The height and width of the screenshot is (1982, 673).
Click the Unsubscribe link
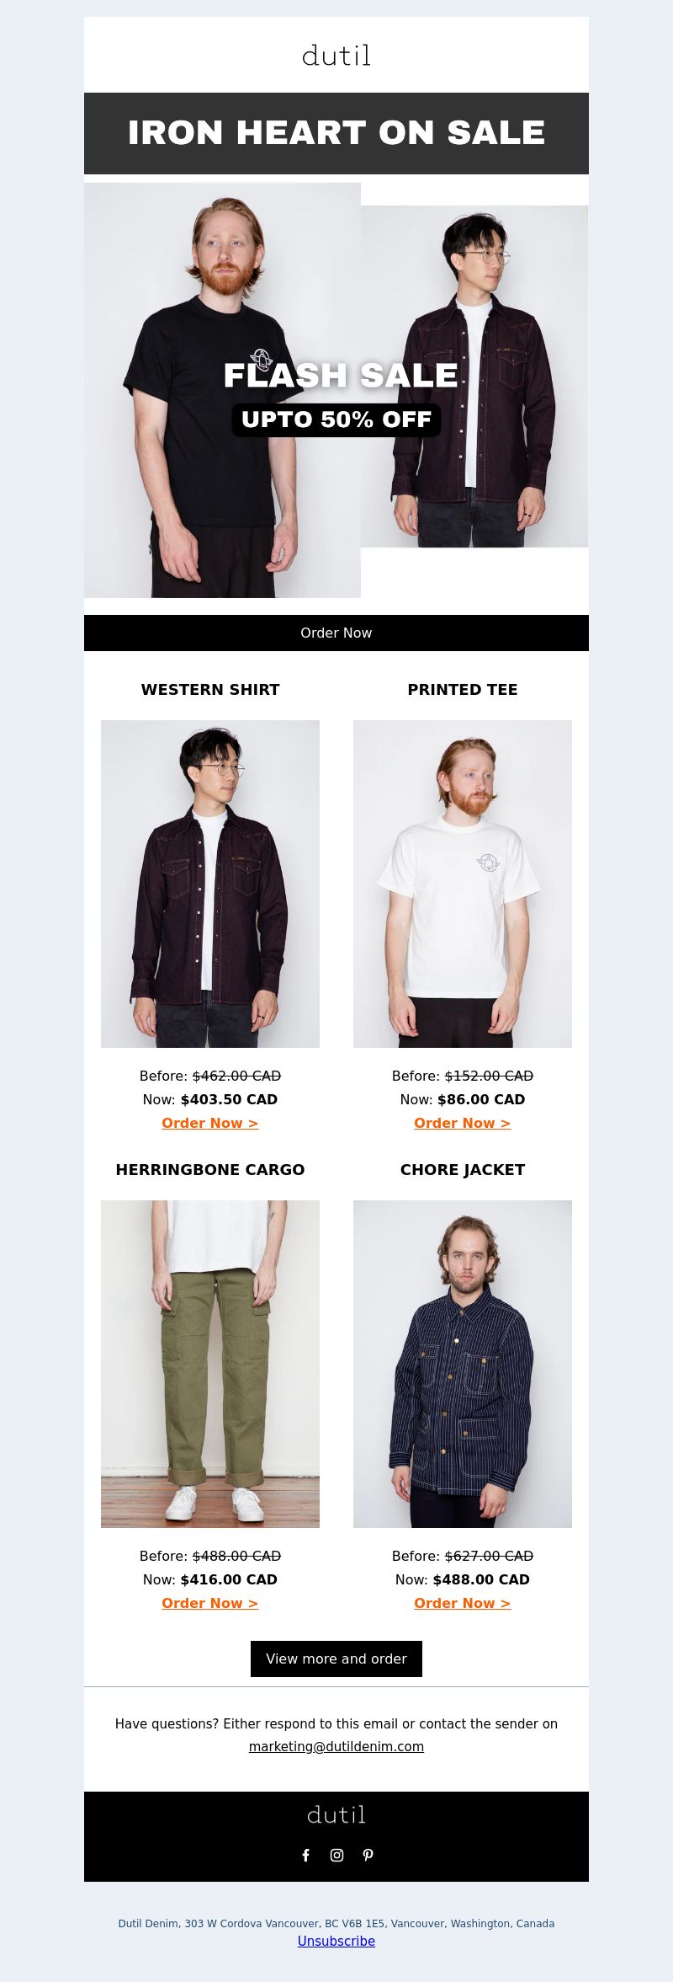pos(336,1941)
